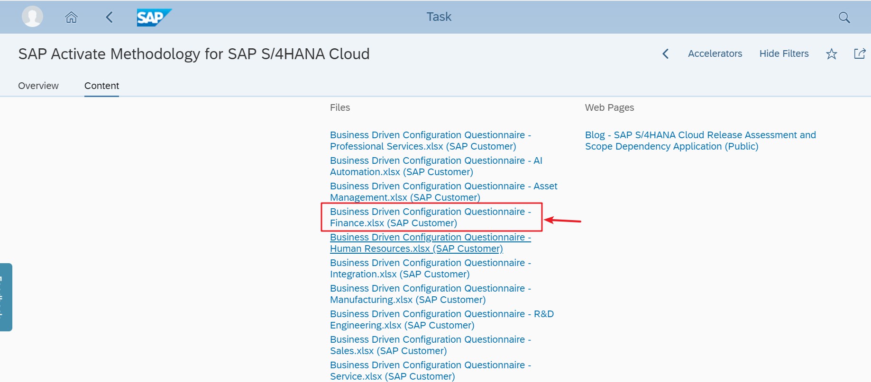Switch to the Overview tab

click(x=38, y=86)
